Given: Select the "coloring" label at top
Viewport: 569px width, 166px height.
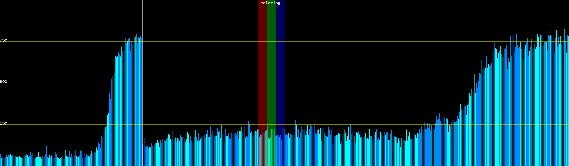Looking at the screenshot, I should (x=270, y=3).
